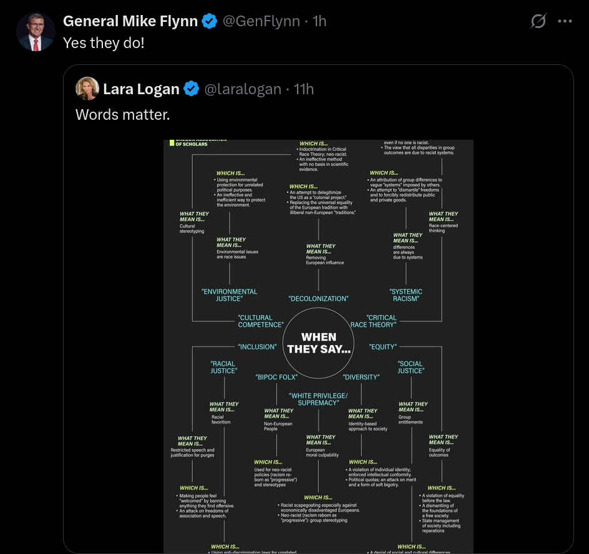Click the "ENVIRONMENTAL JUSTICE" label in the infographic
Viewport: 589px width, 554px height.
click(229, 295)
